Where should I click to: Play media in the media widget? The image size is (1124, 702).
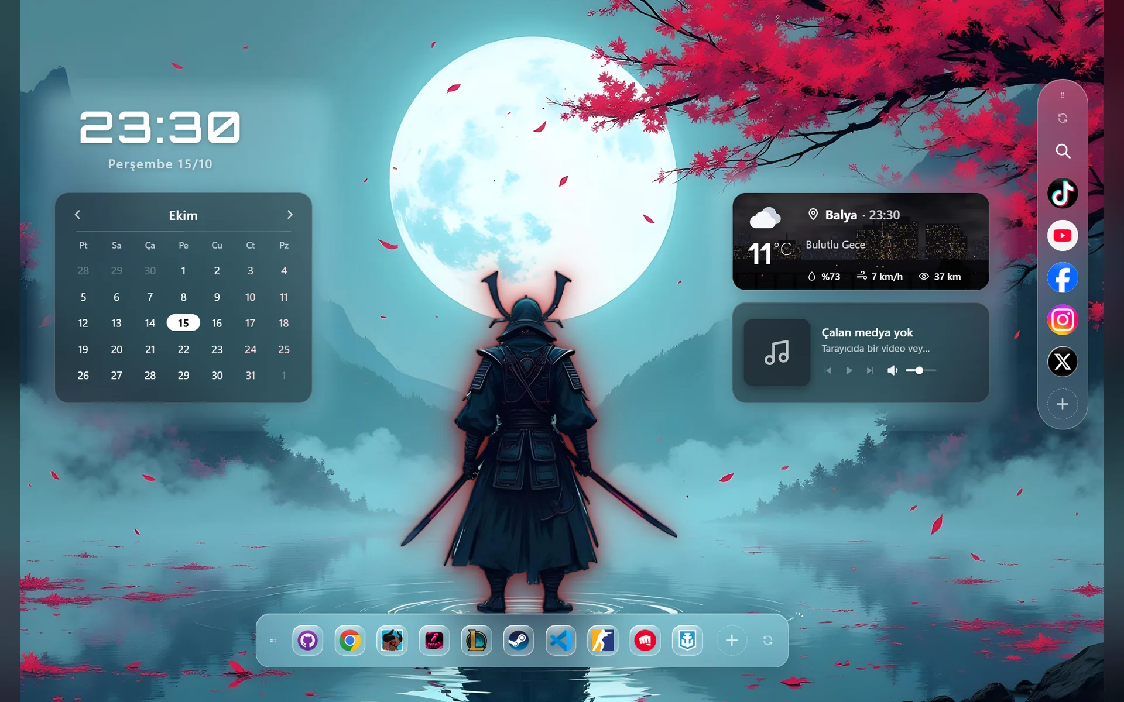[x=849, y=370]
